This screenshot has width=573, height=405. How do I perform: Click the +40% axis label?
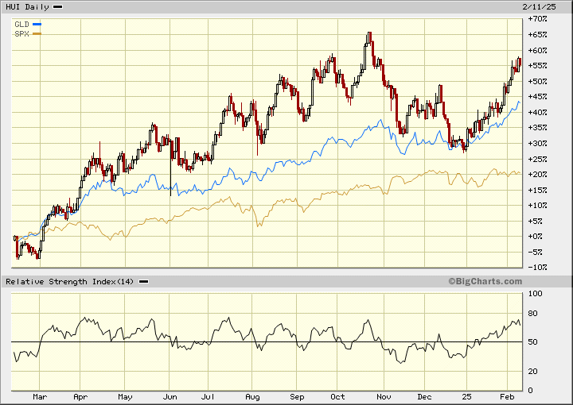537,112
